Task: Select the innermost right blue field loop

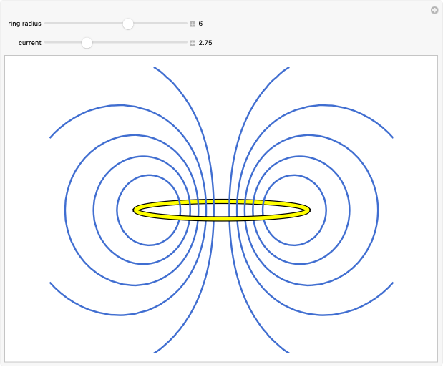Action: [x=326, y=210]
